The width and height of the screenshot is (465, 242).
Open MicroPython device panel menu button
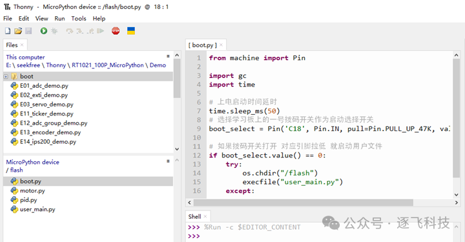(168, 161)
